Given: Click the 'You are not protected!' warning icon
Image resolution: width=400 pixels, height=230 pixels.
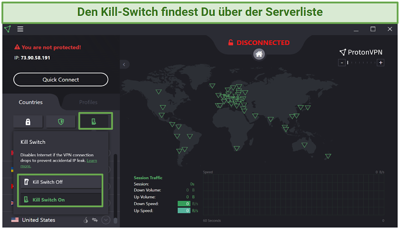Looking at the screenshot, I should pyautogui.click(x=17, y=47).
